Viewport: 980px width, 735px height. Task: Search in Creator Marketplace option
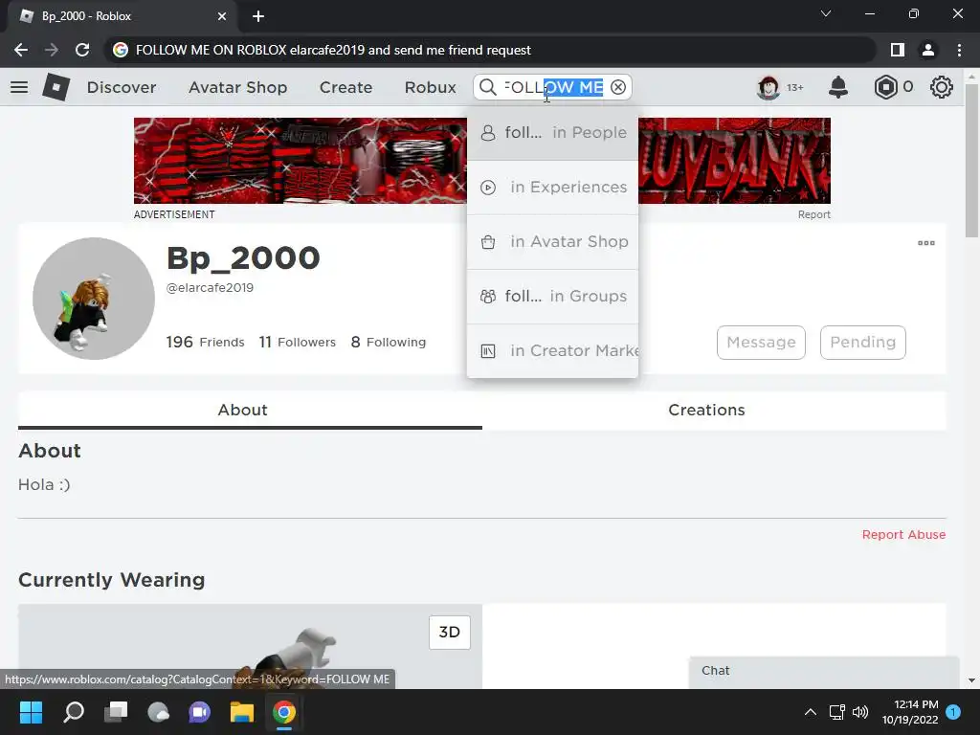coord(552,350)
